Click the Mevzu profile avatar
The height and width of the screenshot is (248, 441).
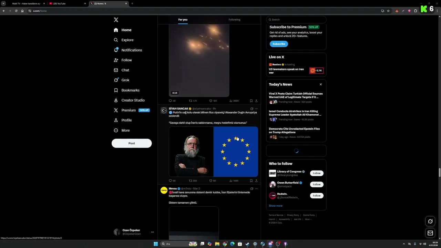tap(164, 190)
